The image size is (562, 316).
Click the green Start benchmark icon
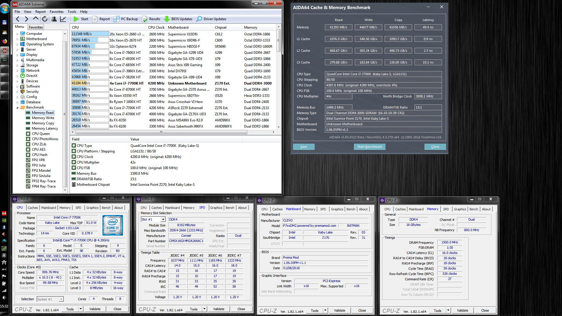(76, 19)
